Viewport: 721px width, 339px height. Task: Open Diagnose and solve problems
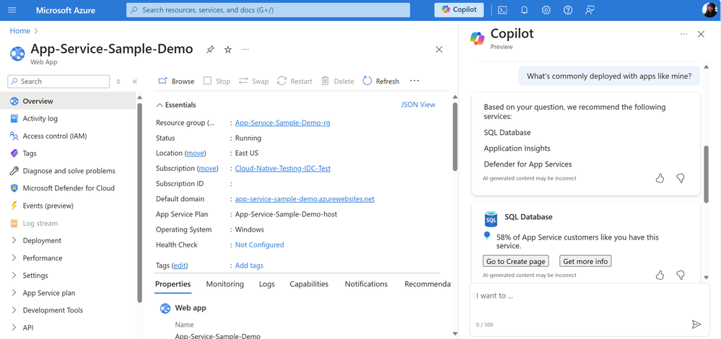(x=68, y=171)
